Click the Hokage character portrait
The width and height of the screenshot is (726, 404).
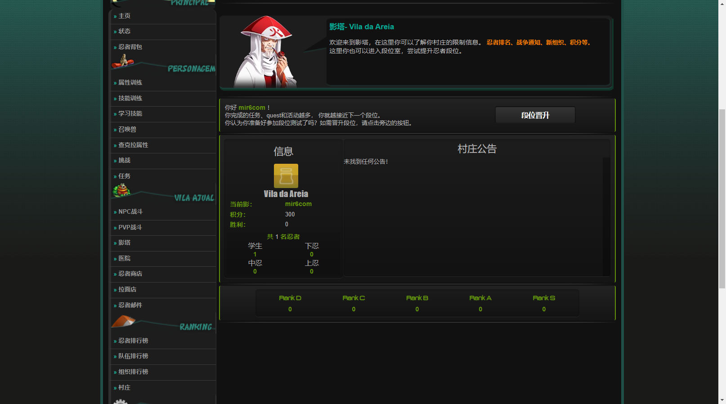pyautogui.click(x=266, y=52)
